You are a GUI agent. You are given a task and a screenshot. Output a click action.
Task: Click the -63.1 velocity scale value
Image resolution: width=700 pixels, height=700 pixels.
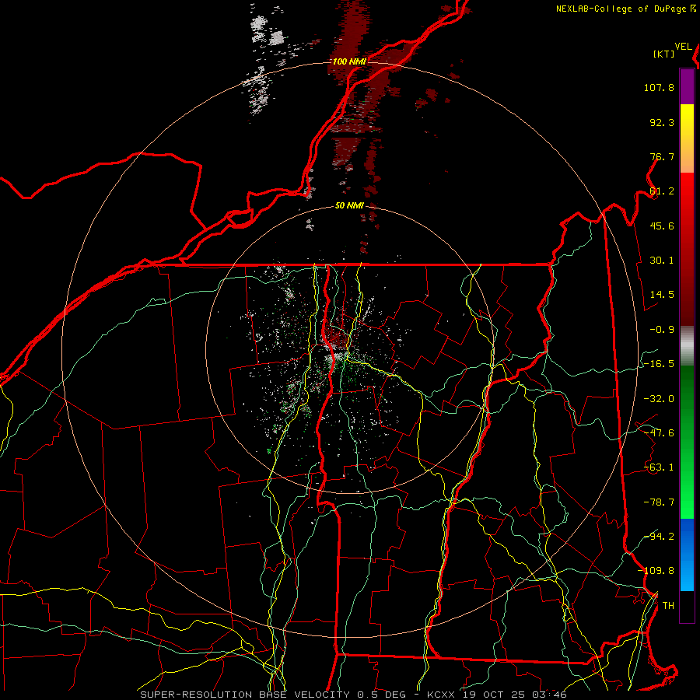pyautogui.click(x=659, y=467)
